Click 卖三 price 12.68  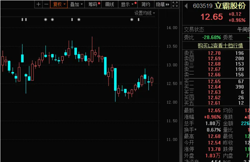pyautogui.click(x=214, y=64)
